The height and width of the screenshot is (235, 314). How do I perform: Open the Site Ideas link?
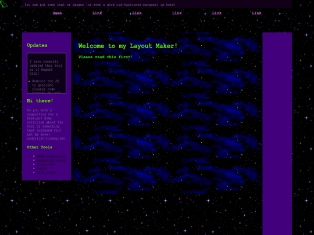(47, 172)
